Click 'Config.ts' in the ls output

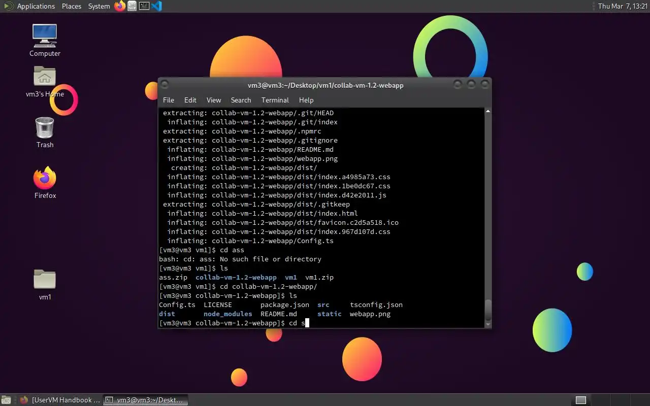coord(177,304)
